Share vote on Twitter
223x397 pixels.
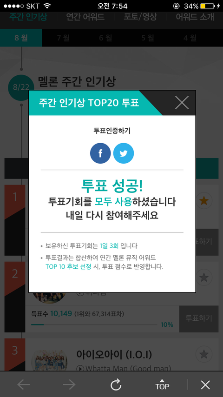point(124,153)
